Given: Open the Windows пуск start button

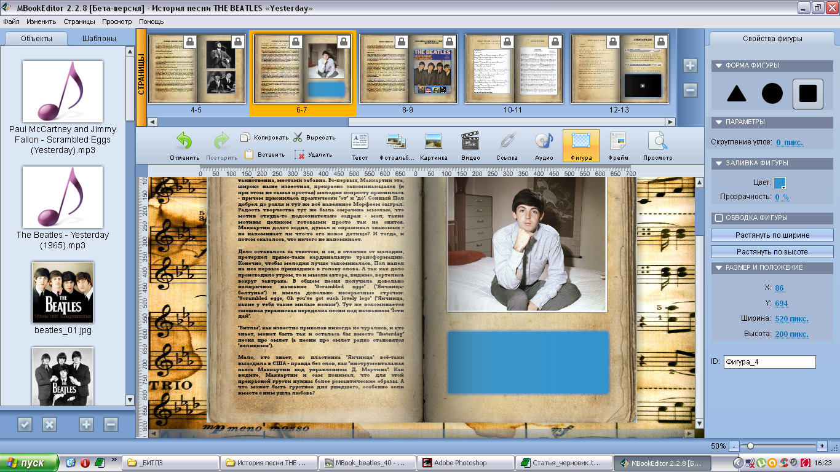Looking at the screenshot, I should point(29,463).
